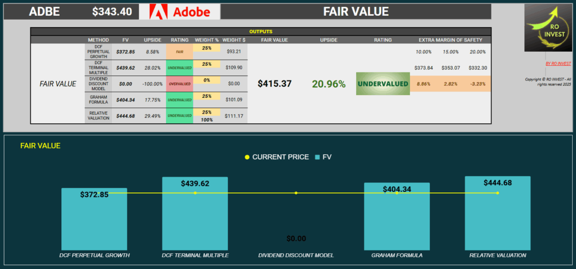This screenshot has width=576, height=269.
Task: Click the Graham Formula chart bar
Action: (397, 216)
